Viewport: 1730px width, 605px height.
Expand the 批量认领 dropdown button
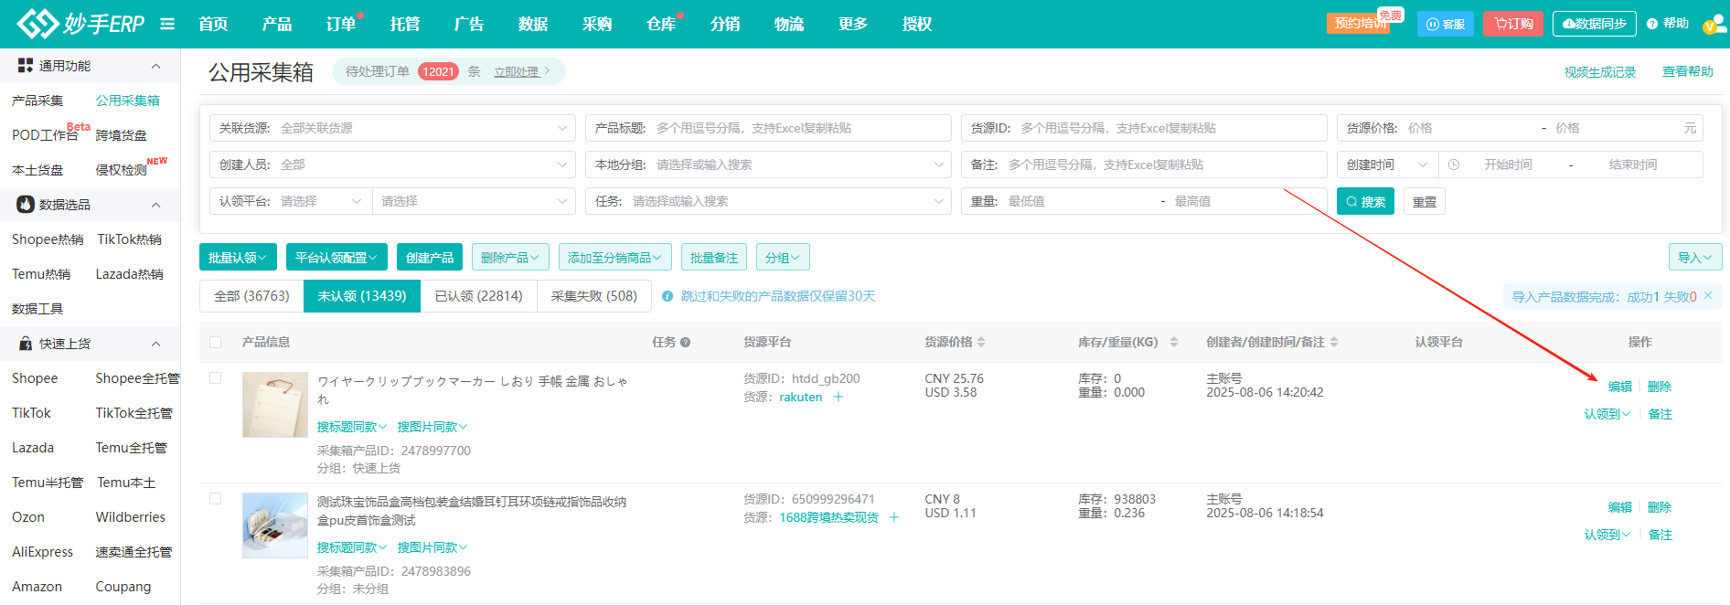tap(238, 258)
